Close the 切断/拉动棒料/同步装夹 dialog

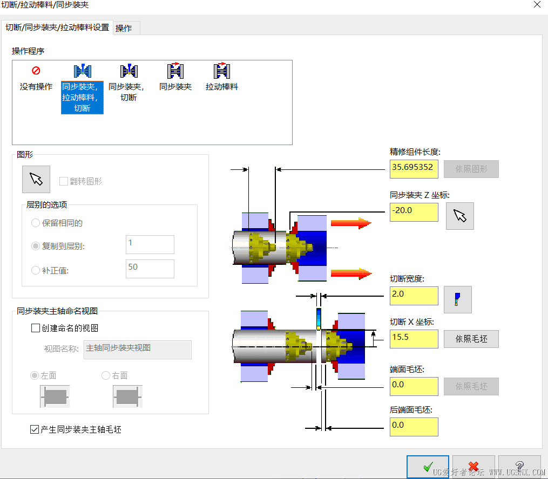coord(537,4)
